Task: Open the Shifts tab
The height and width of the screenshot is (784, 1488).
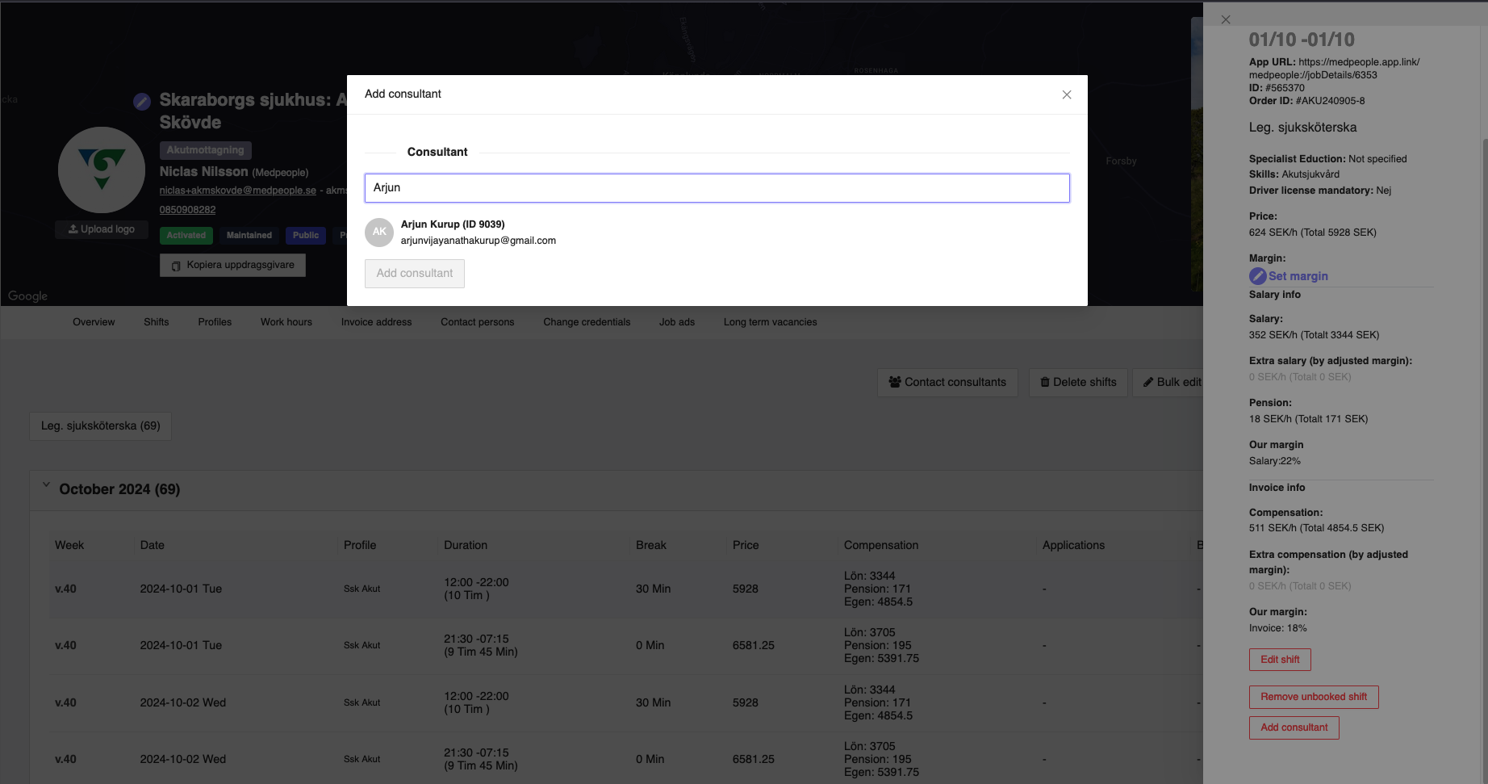Action: [157, 322]
